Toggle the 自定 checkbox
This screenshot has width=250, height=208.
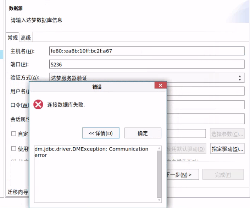click(14, 134)
